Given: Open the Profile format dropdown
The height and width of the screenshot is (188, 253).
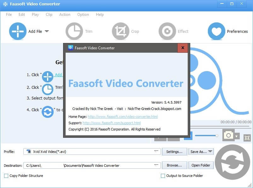Looking at the screenshot, I should click(156, 152).
